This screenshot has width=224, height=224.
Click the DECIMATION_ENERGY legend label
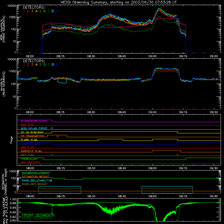[36, 173]
